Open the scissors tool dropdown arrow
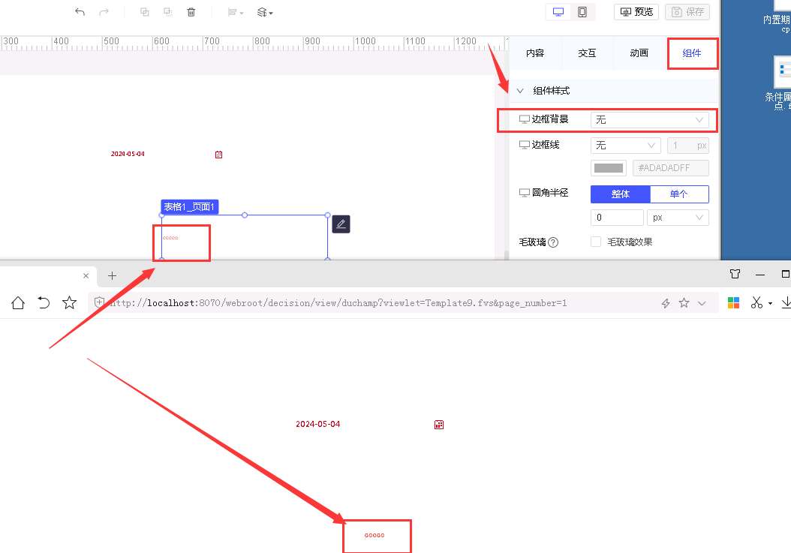The image size is (791, 553). [770, 303]
